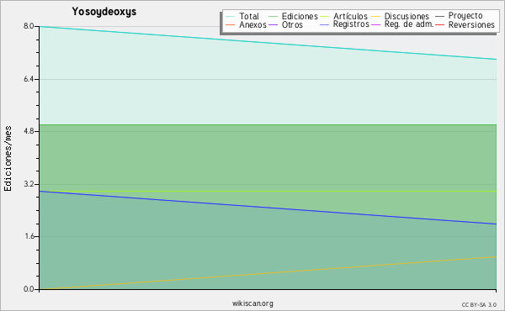Click the 3.2 y-axis tick label

pyautogui.click(x=29, y=184)
